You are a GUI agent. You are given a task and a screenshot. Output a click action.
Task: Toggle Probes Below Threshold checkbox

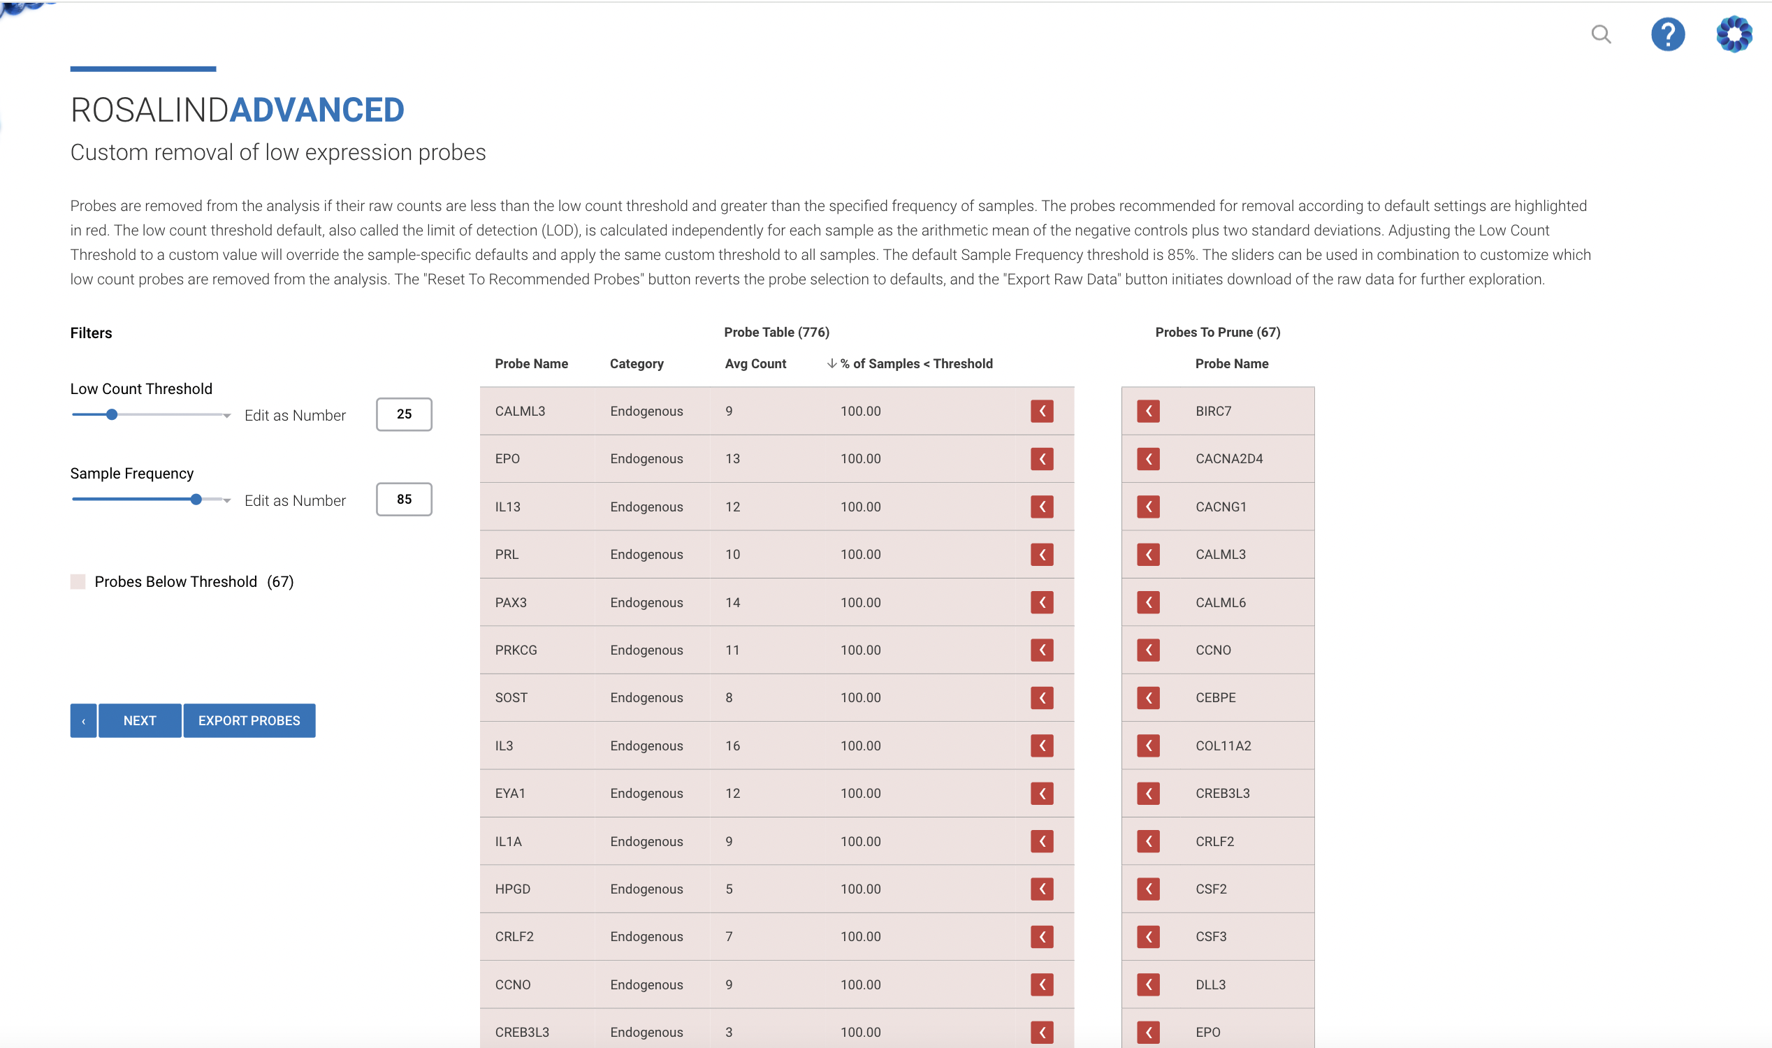[78, 581]
